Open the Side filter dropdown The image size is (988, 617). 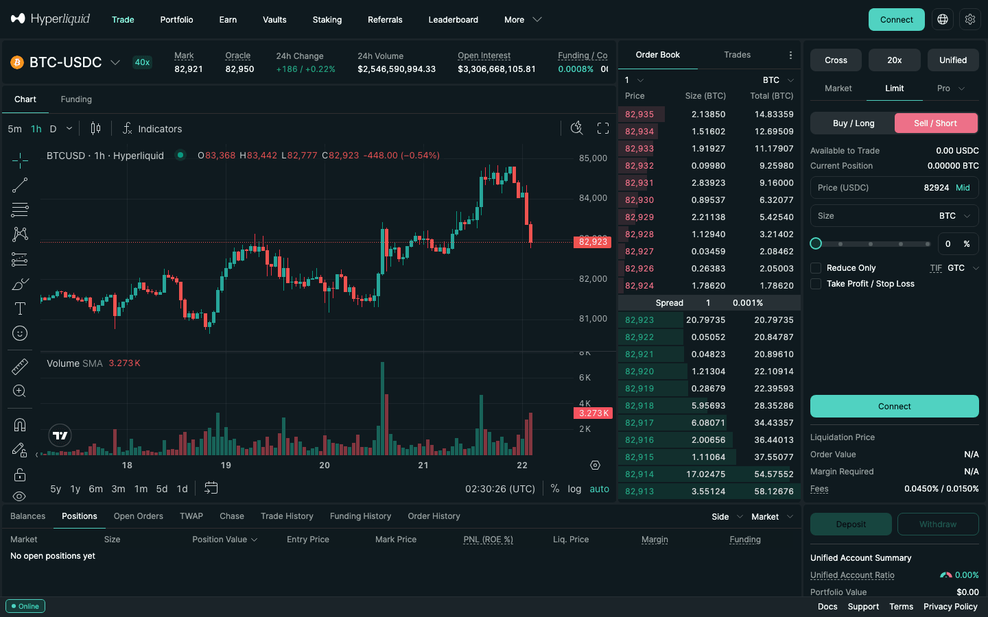pyautogui.click(x=727, y=517)
